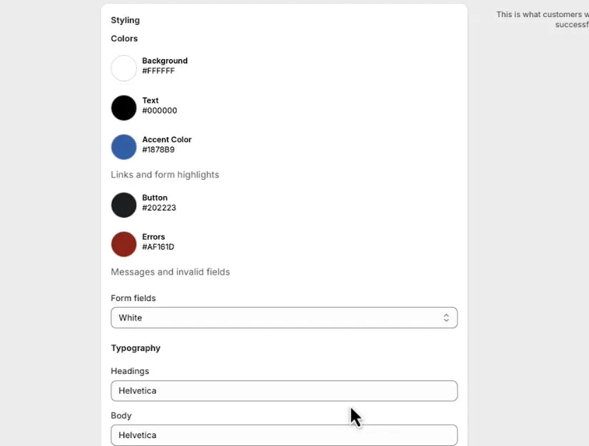The height and width of the screenshot is (446, 589).
Task: Click the Background label text
Action: coord(165,61)
